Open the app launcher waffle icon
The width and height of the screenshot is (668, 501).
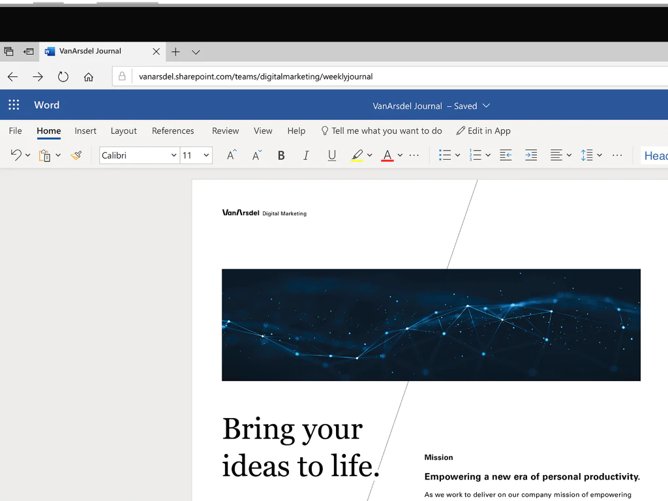[x=14, y=105]
